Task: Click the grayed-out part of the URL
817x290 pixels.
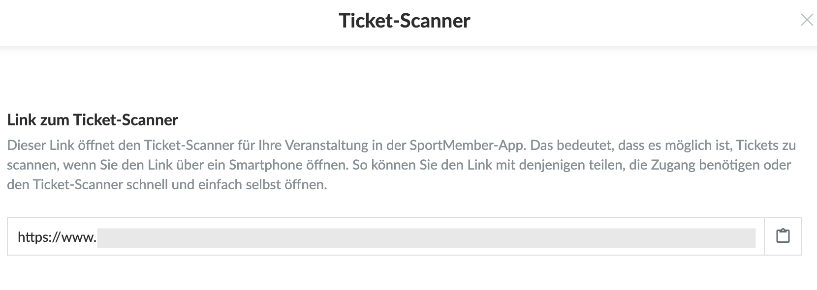Action: click(x=426, y=238)
